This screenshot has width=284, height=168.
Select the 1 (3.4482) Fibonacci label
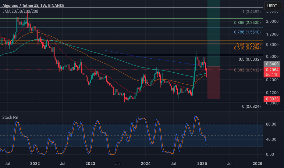point(251,12)
